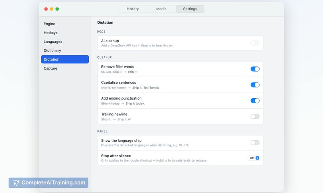Open Capture settings section

pos(65,68)
